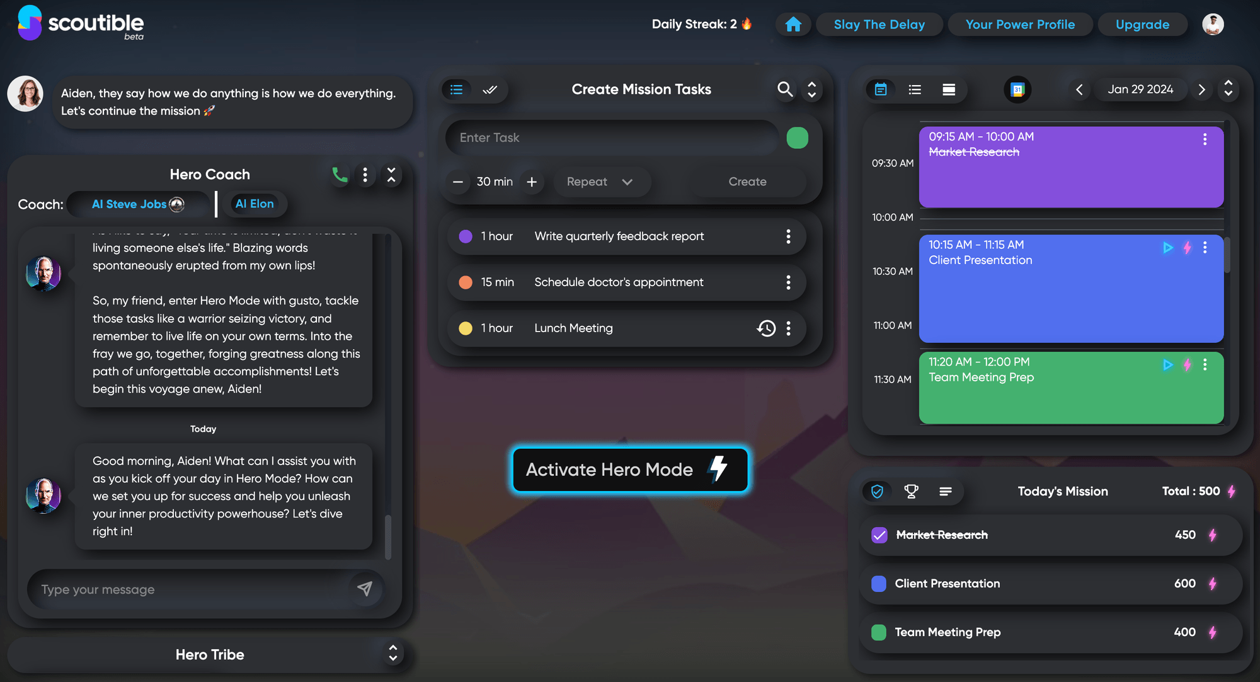This screenshot has width=1260, height=682.
Task: Click the Activate Hero Mode button
Action: (629, 470)
